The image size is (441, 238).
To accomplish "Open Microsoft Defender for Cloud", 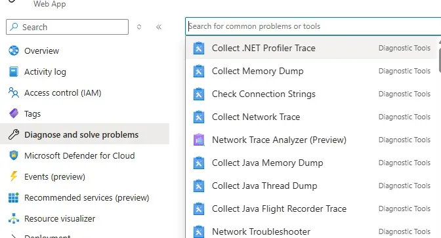I will 85,155.
